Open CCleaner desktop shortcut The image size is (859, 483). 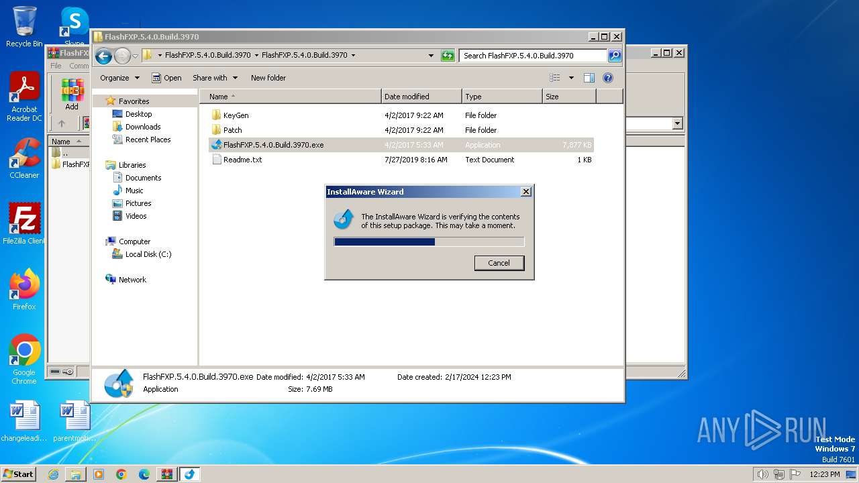[x=24, y=159]
